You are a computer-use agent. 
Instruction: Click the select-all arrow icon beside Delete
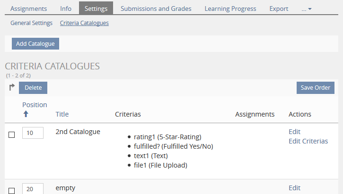(12, 87)
